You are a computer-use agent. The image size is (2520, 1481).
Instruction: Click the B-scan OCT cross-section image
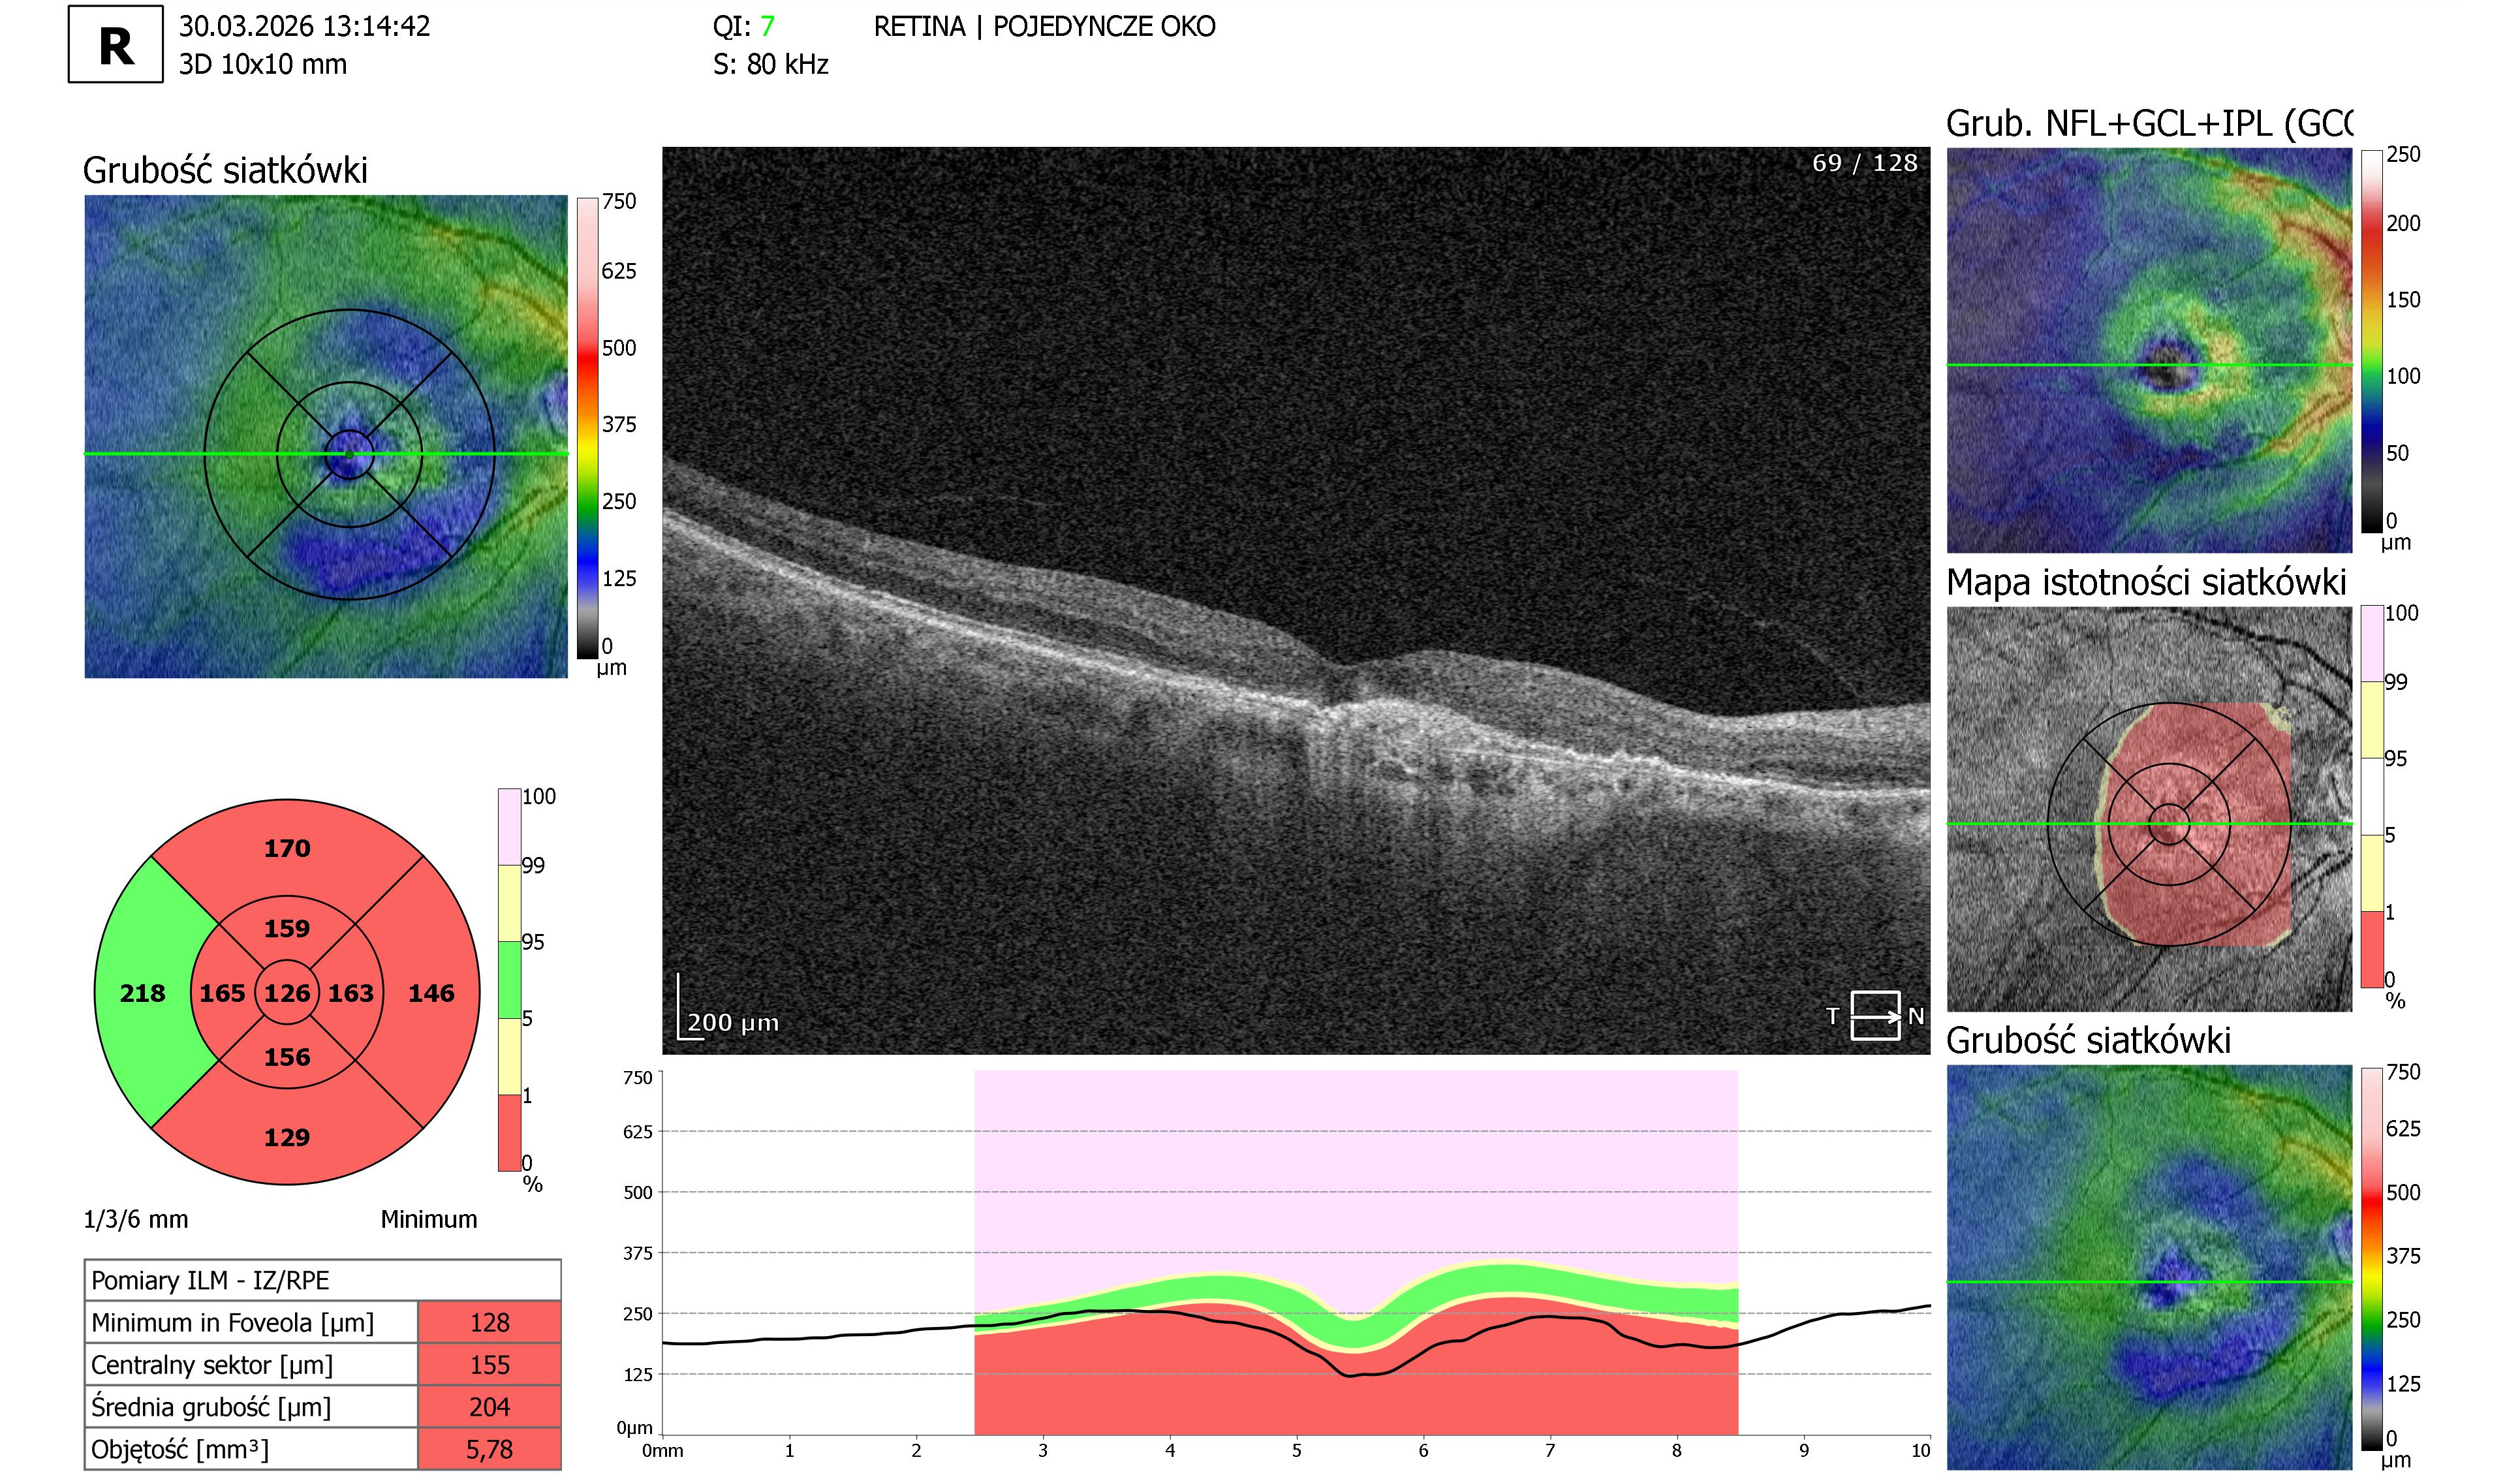(x=1296, y=600)
